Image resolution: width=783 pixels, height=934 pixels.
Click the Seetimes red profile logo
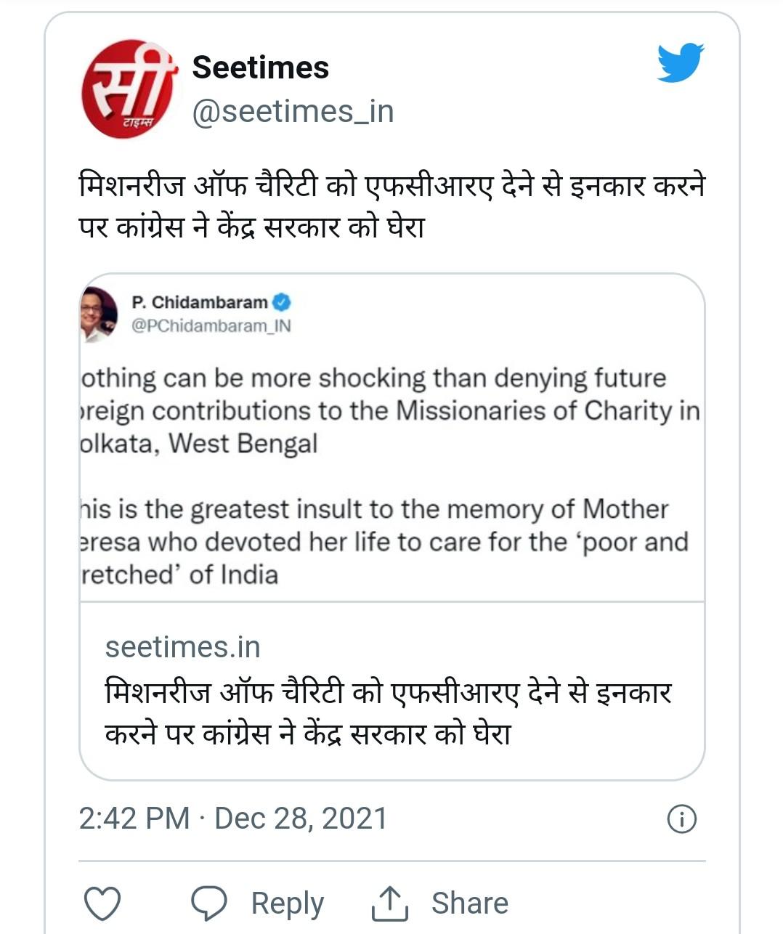(x=129, y=89)
